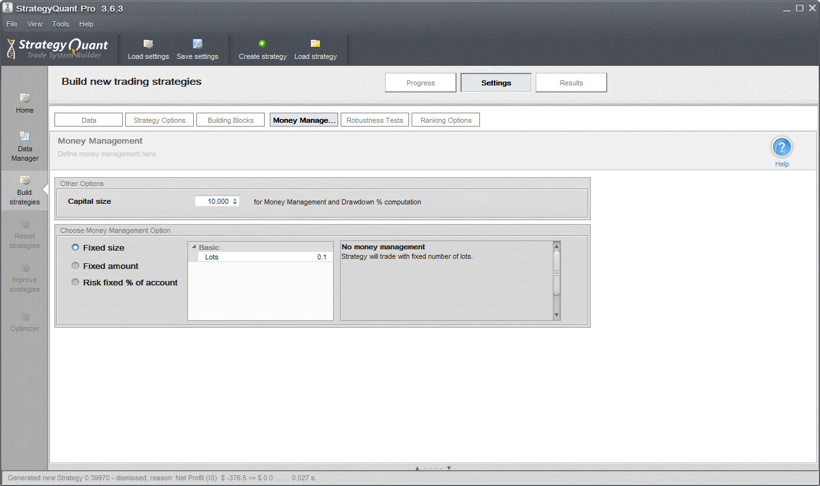Click the Load settings toolbar icon

click(x=148, y=44)
